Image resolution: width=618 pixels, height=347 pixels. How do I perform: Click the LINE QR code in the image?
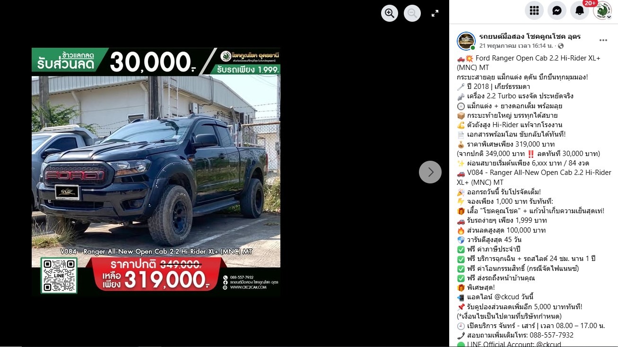(59, 276)
